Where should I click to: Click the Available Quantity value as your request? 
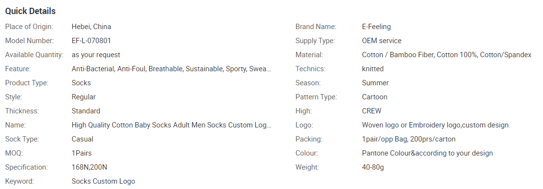96,55
